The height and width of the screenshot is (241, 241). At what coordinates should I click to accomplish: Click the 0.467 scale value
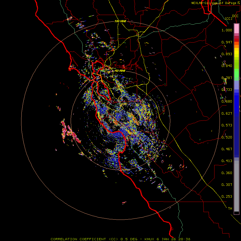click(227, 149)
